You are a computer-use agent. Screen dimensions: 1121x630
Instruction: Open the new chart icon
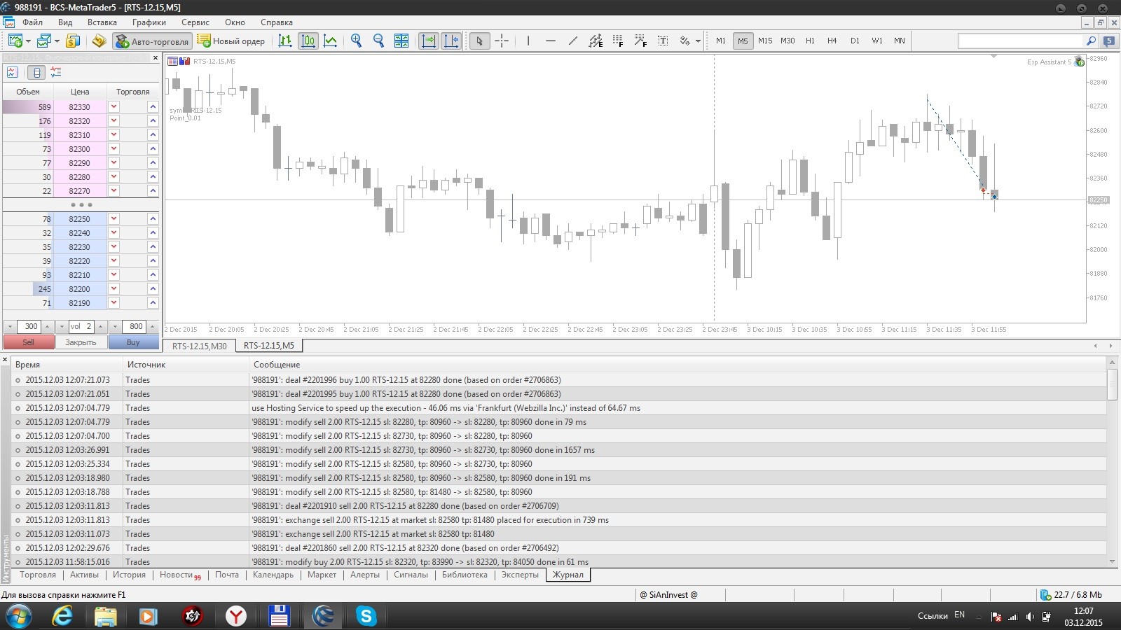click(x=14, y=41)
